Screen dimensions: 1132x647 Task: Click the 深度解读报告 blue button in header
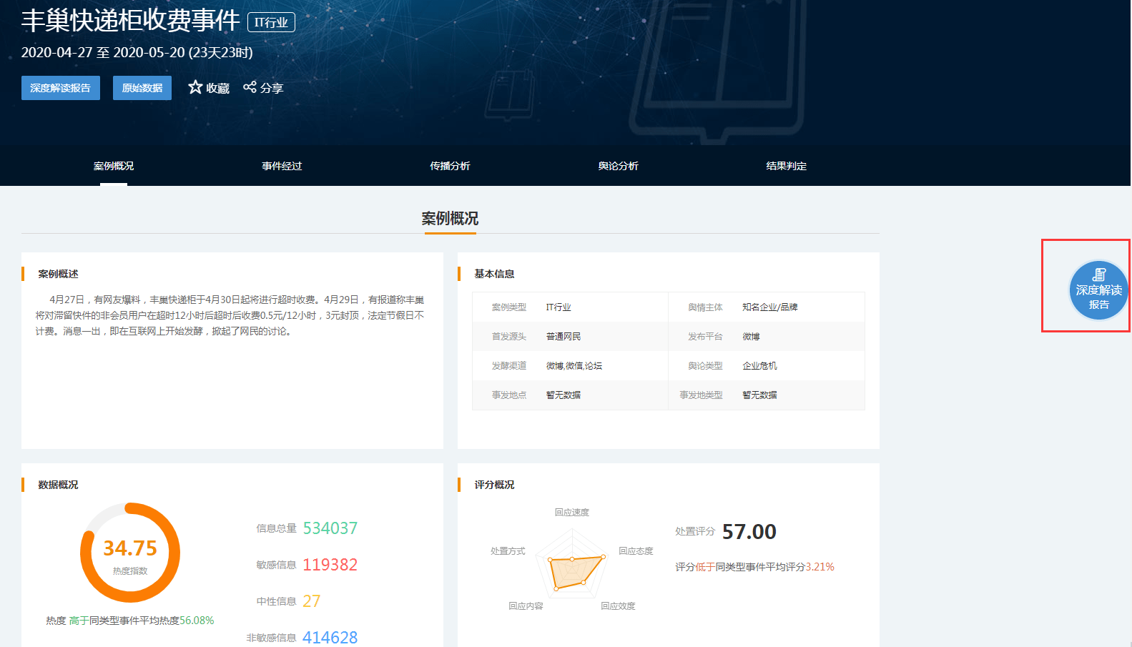[x=61, y=88]
